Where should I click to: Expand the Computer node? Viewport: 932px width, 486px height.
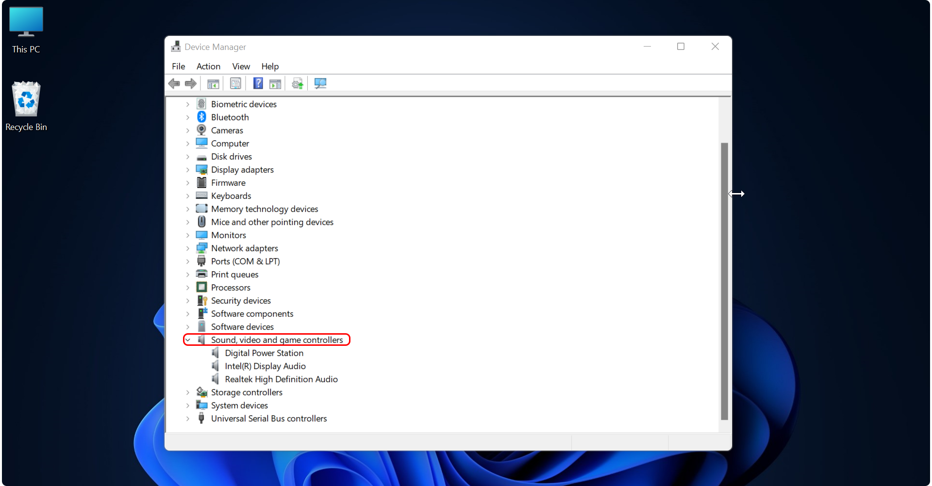coord(188,144)
